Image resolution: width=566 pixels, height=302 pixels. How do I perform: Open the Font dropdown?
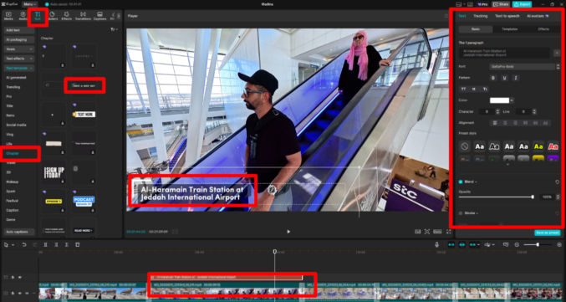[x=523, y=66]
